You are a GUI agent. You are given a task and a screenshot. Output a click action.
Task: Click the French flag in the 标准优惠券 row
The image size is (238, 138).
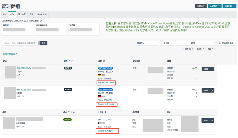click(99, 123)
